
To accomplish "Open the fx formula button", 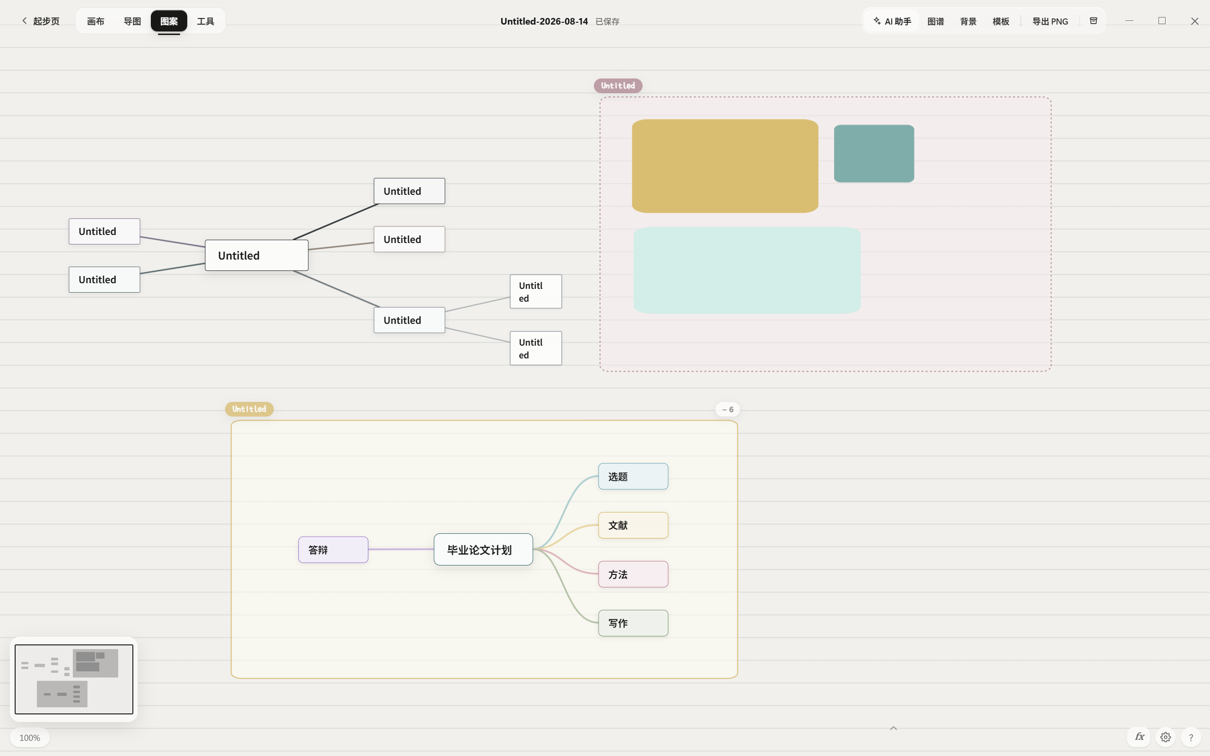I will click(1139, 737).
